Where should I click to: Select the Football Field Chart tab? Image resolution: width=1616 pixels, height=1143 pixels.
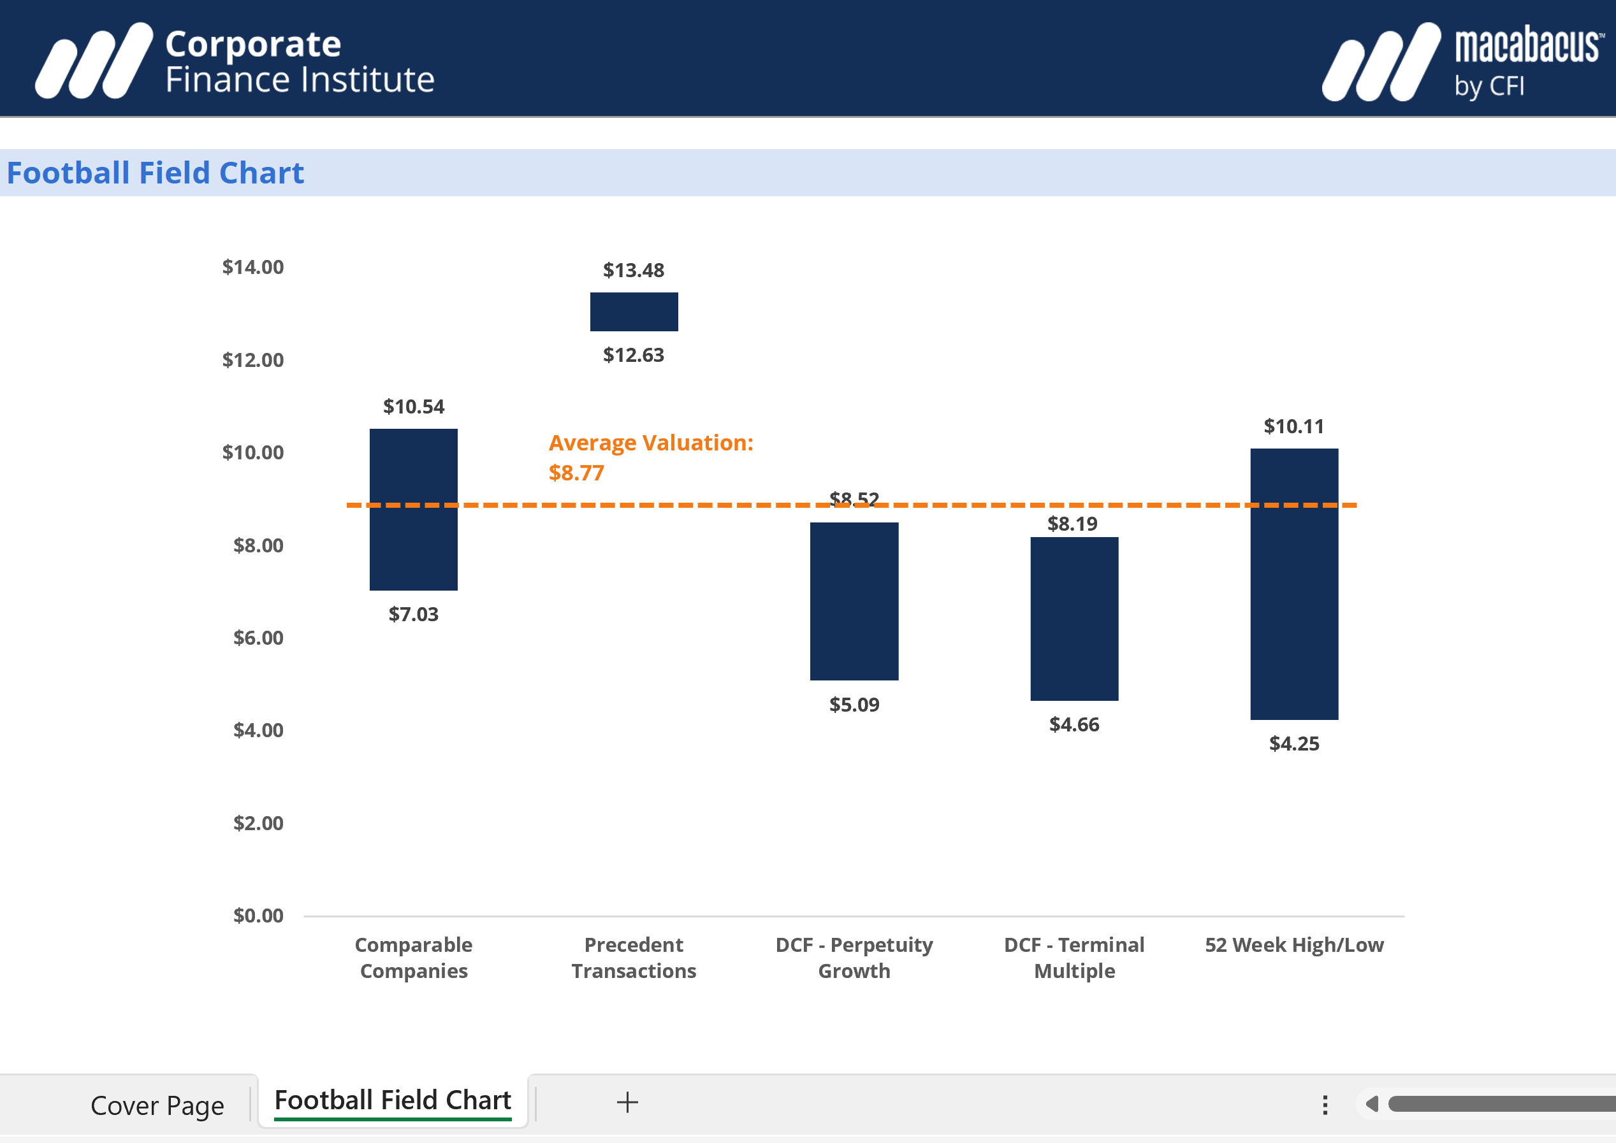[x=392, y=1100]
